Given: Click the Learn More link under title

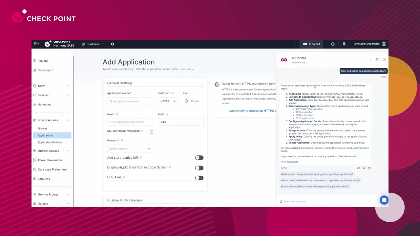Looking at the screenshot, I should [x=187, y=69].
